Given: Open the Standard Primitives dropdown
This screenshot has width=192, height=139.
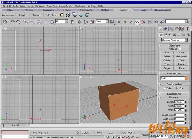Looking at the screenshot, I should (x=174, y=40).
